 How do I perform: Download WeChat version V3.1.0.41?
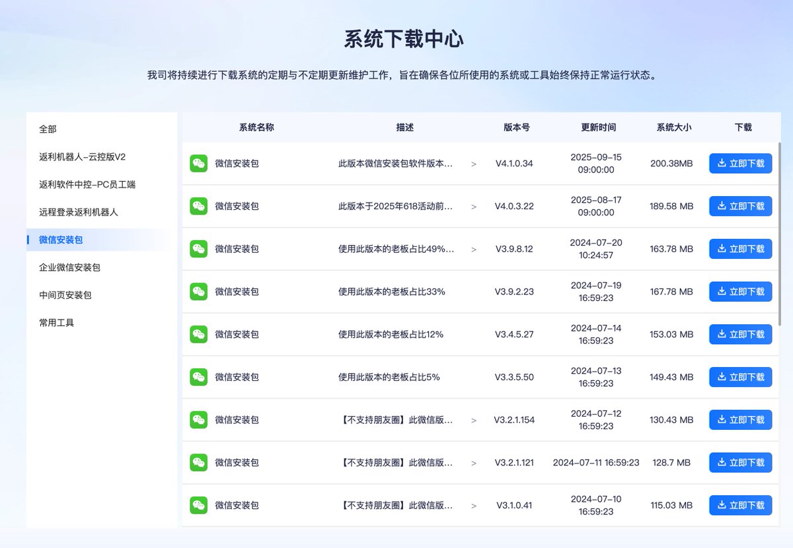pos(740,505)
